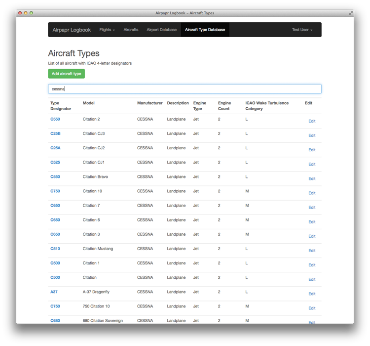Focus the search field containing cessna

pos(185,89)
